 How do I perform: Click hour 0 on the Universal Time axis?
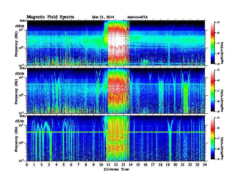point(27,165)
